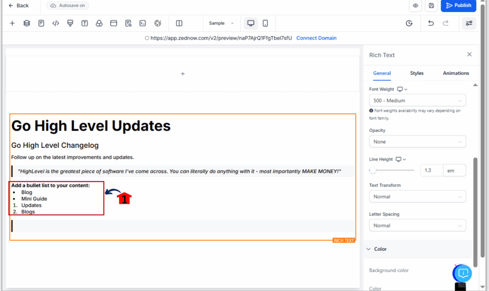The height and width of the screenshot is (291, 489).
Task: Switch to the Animations tab
Action: click(456, 73)
